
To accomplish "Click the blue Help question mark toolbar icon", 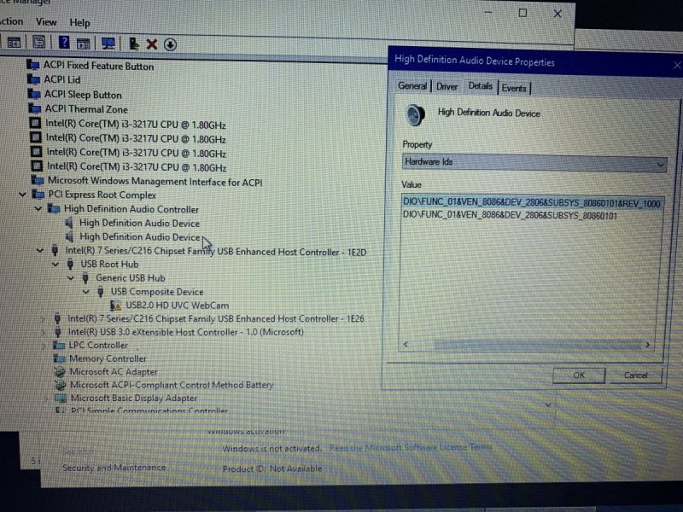I will tap(64, 42).
